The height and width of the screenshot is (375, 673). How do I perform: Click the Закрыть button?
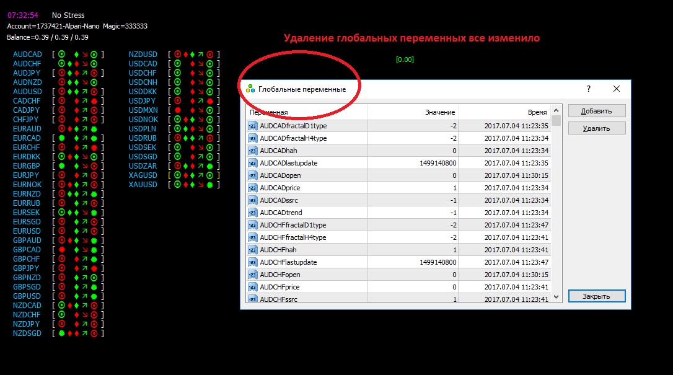[597, 296]
